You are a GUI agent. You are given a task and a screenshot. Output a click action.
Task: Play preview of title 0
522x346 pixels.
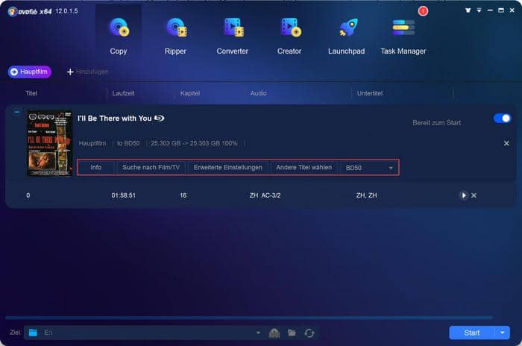click(x=463, y=195)
